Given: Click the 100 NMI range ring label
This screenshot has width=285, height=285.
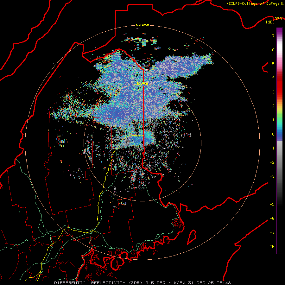Looking at the screenshot, I should [x=142, y=25].
